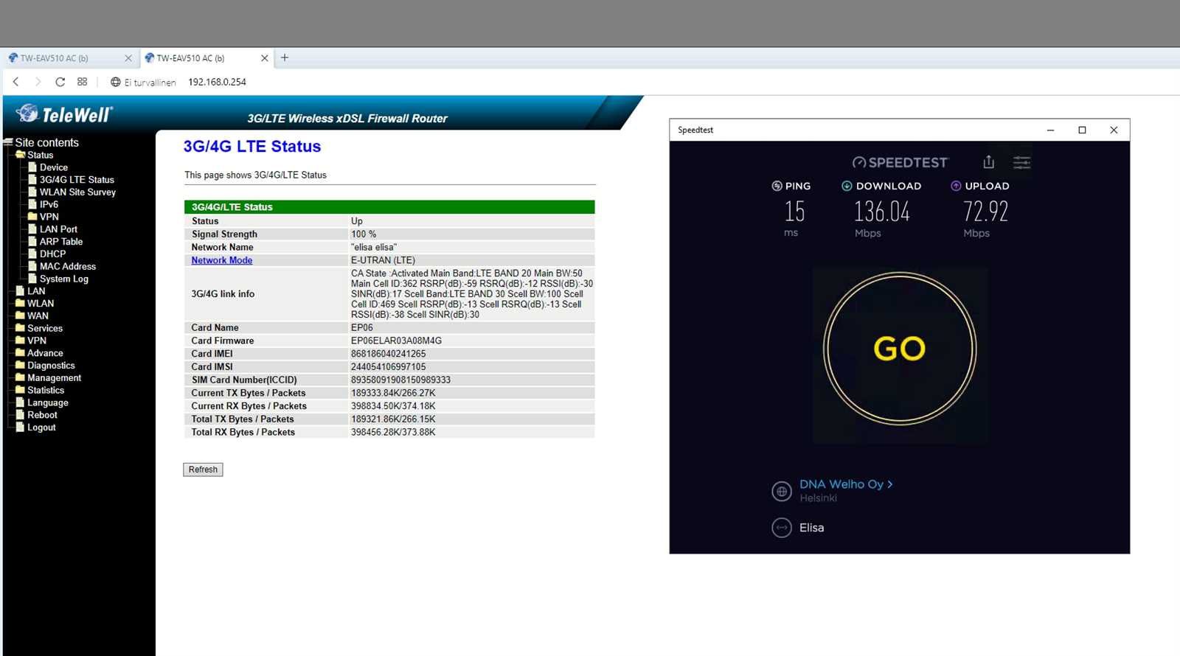
Task: Expand the Management folder
Action: 54,378
